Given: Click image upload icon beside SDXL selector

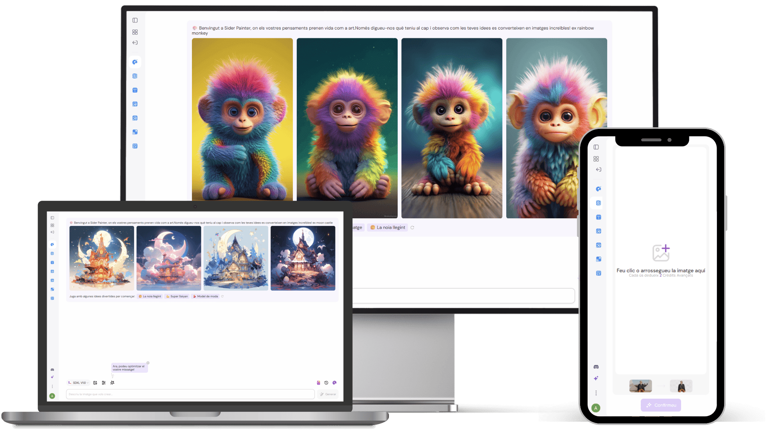Looking at the screenshot, I should click(x=95, y=383).
